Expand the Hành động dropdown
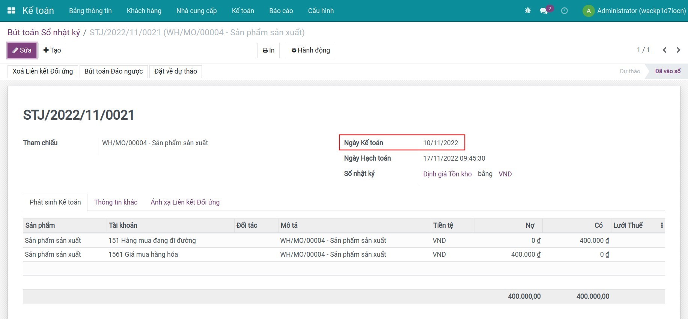688x319 pixels. (x=311, y=50)
